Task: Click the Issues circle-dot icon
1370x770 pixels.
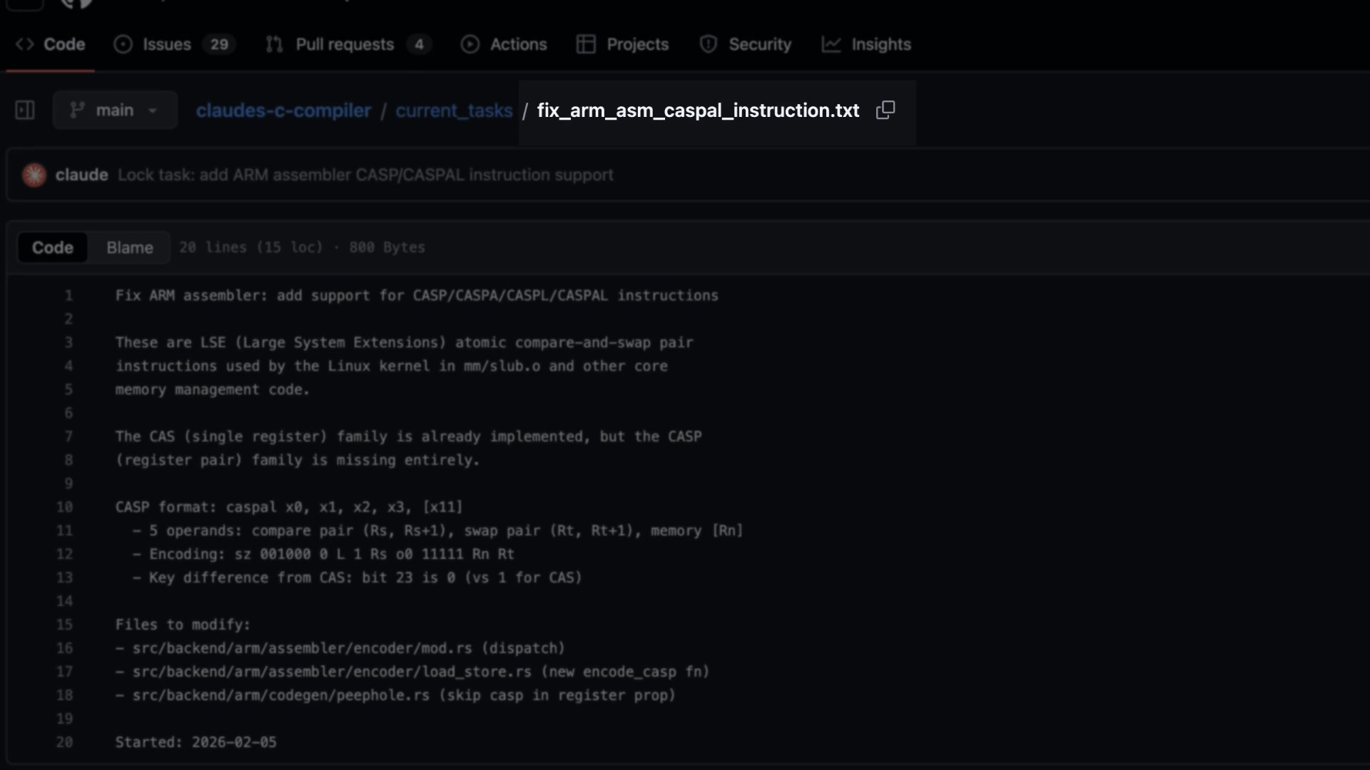Action: [123, 44]
